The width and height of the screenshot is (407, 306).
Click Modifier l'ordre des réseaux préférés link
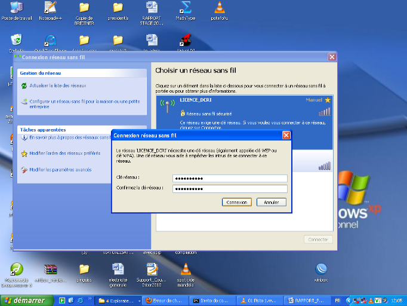coord(64,154)
